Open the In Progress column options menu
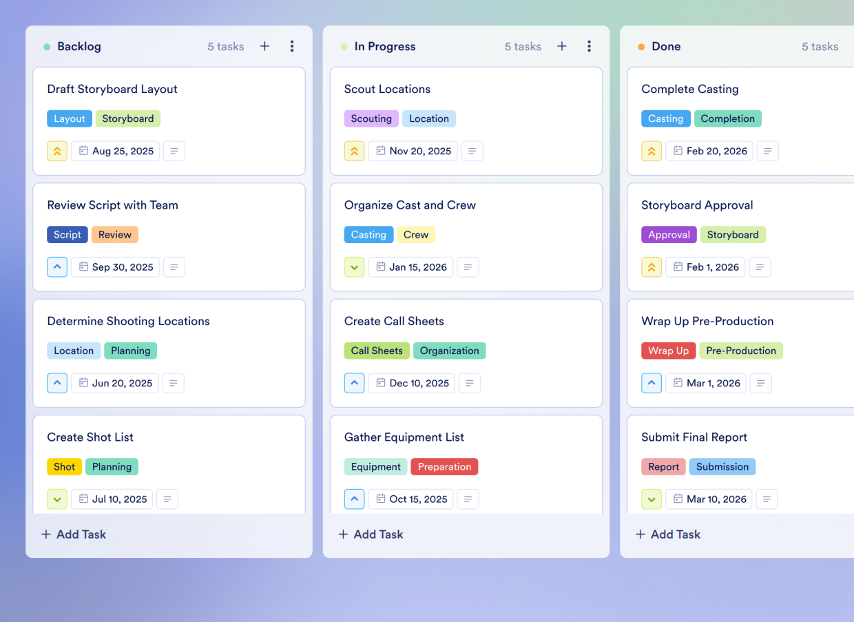Image resolution: width=854 pixels, height=622 pixels. [x=590, y=46]
